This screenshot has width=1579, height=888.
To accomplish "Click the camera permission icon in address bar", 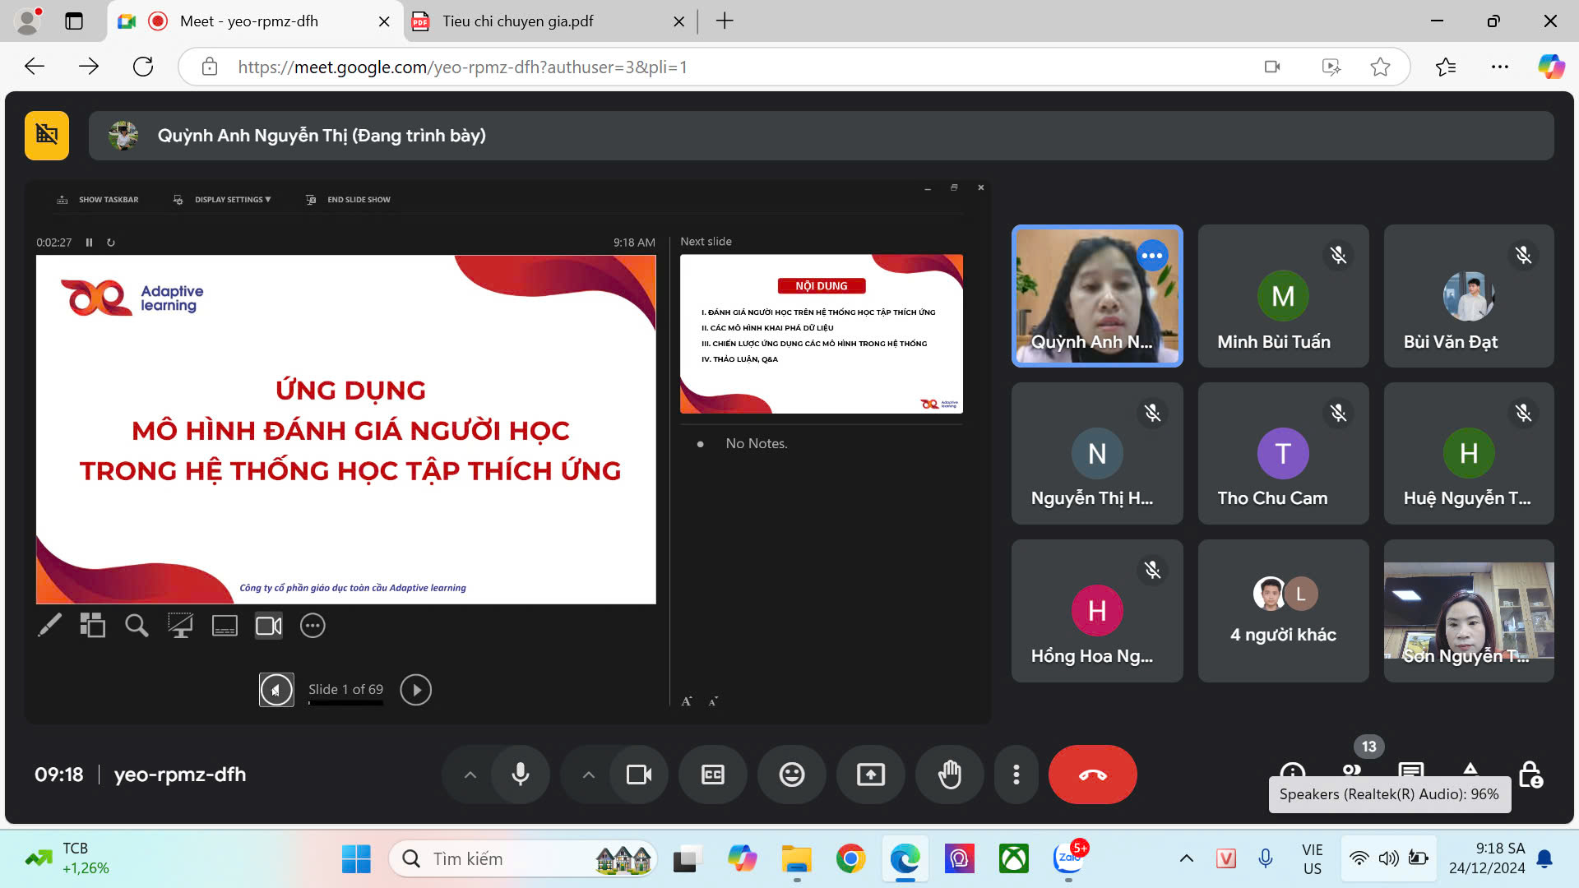I will click(1272, 67).
